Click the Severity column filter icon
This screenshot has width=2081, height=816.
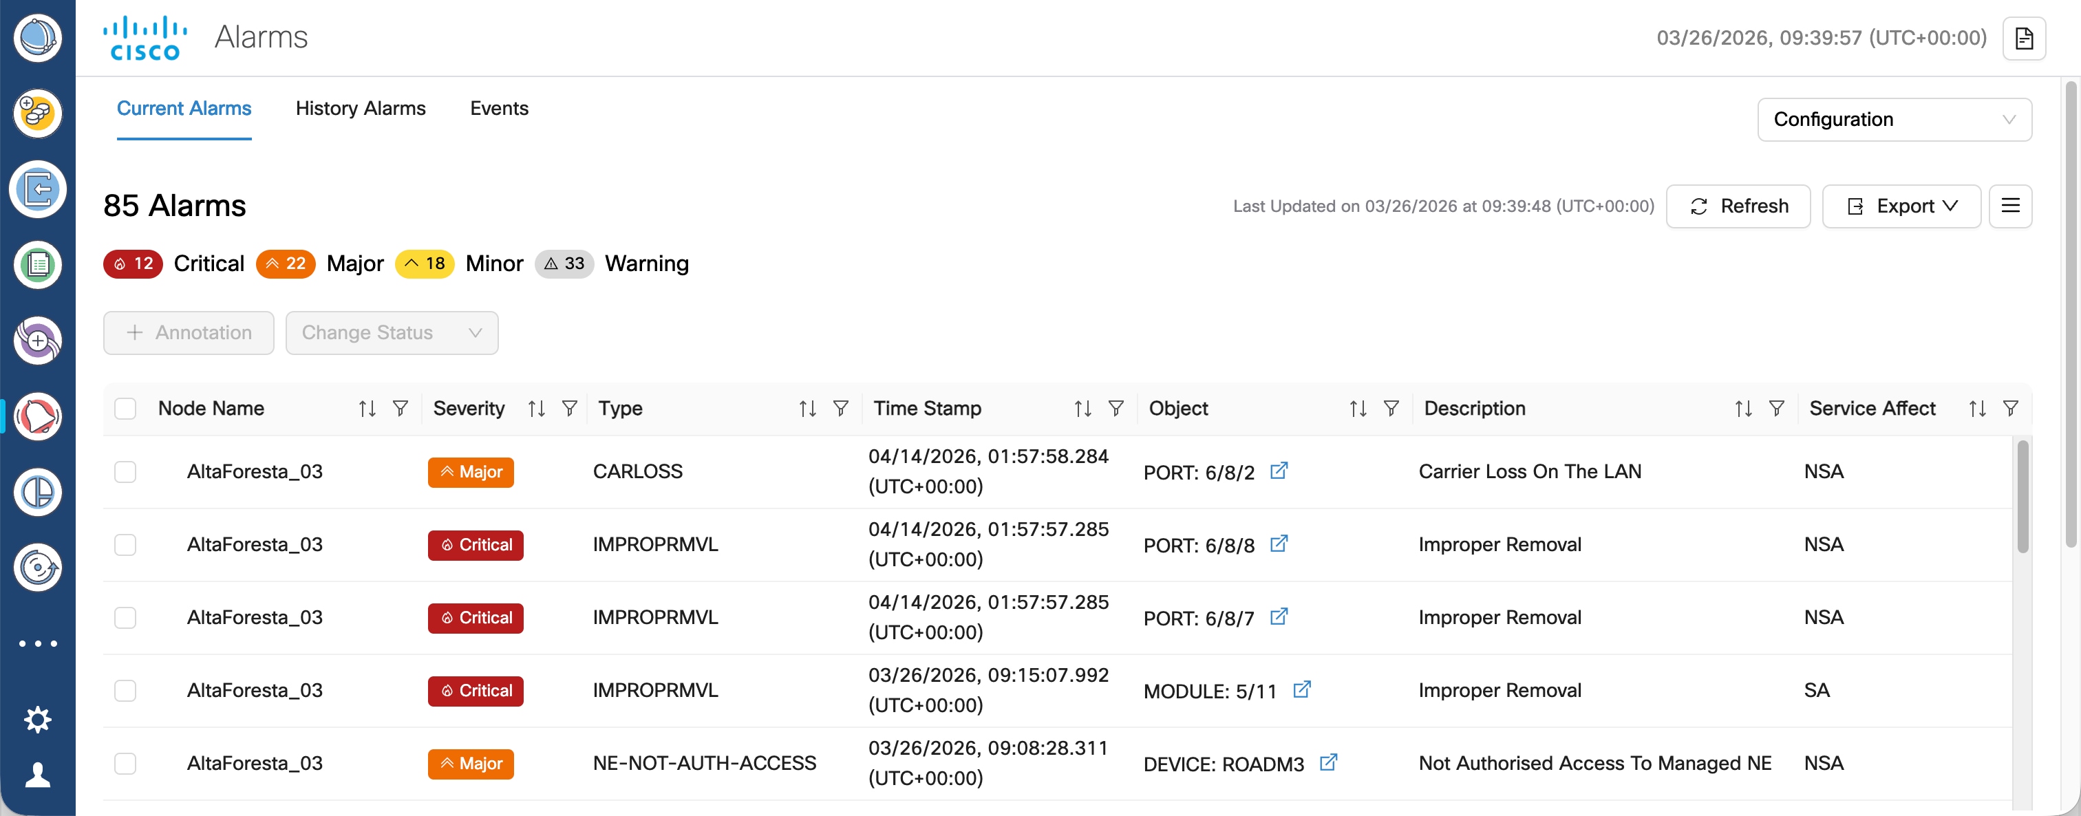[x=570, y=409]
